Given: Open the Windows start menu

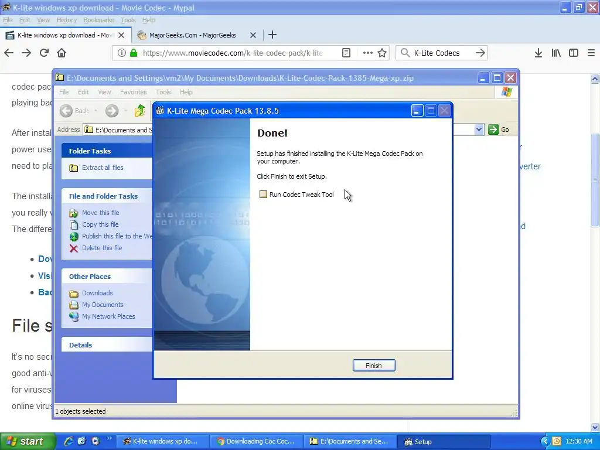Looking at the screenshot, I should [x=28, y=442].
